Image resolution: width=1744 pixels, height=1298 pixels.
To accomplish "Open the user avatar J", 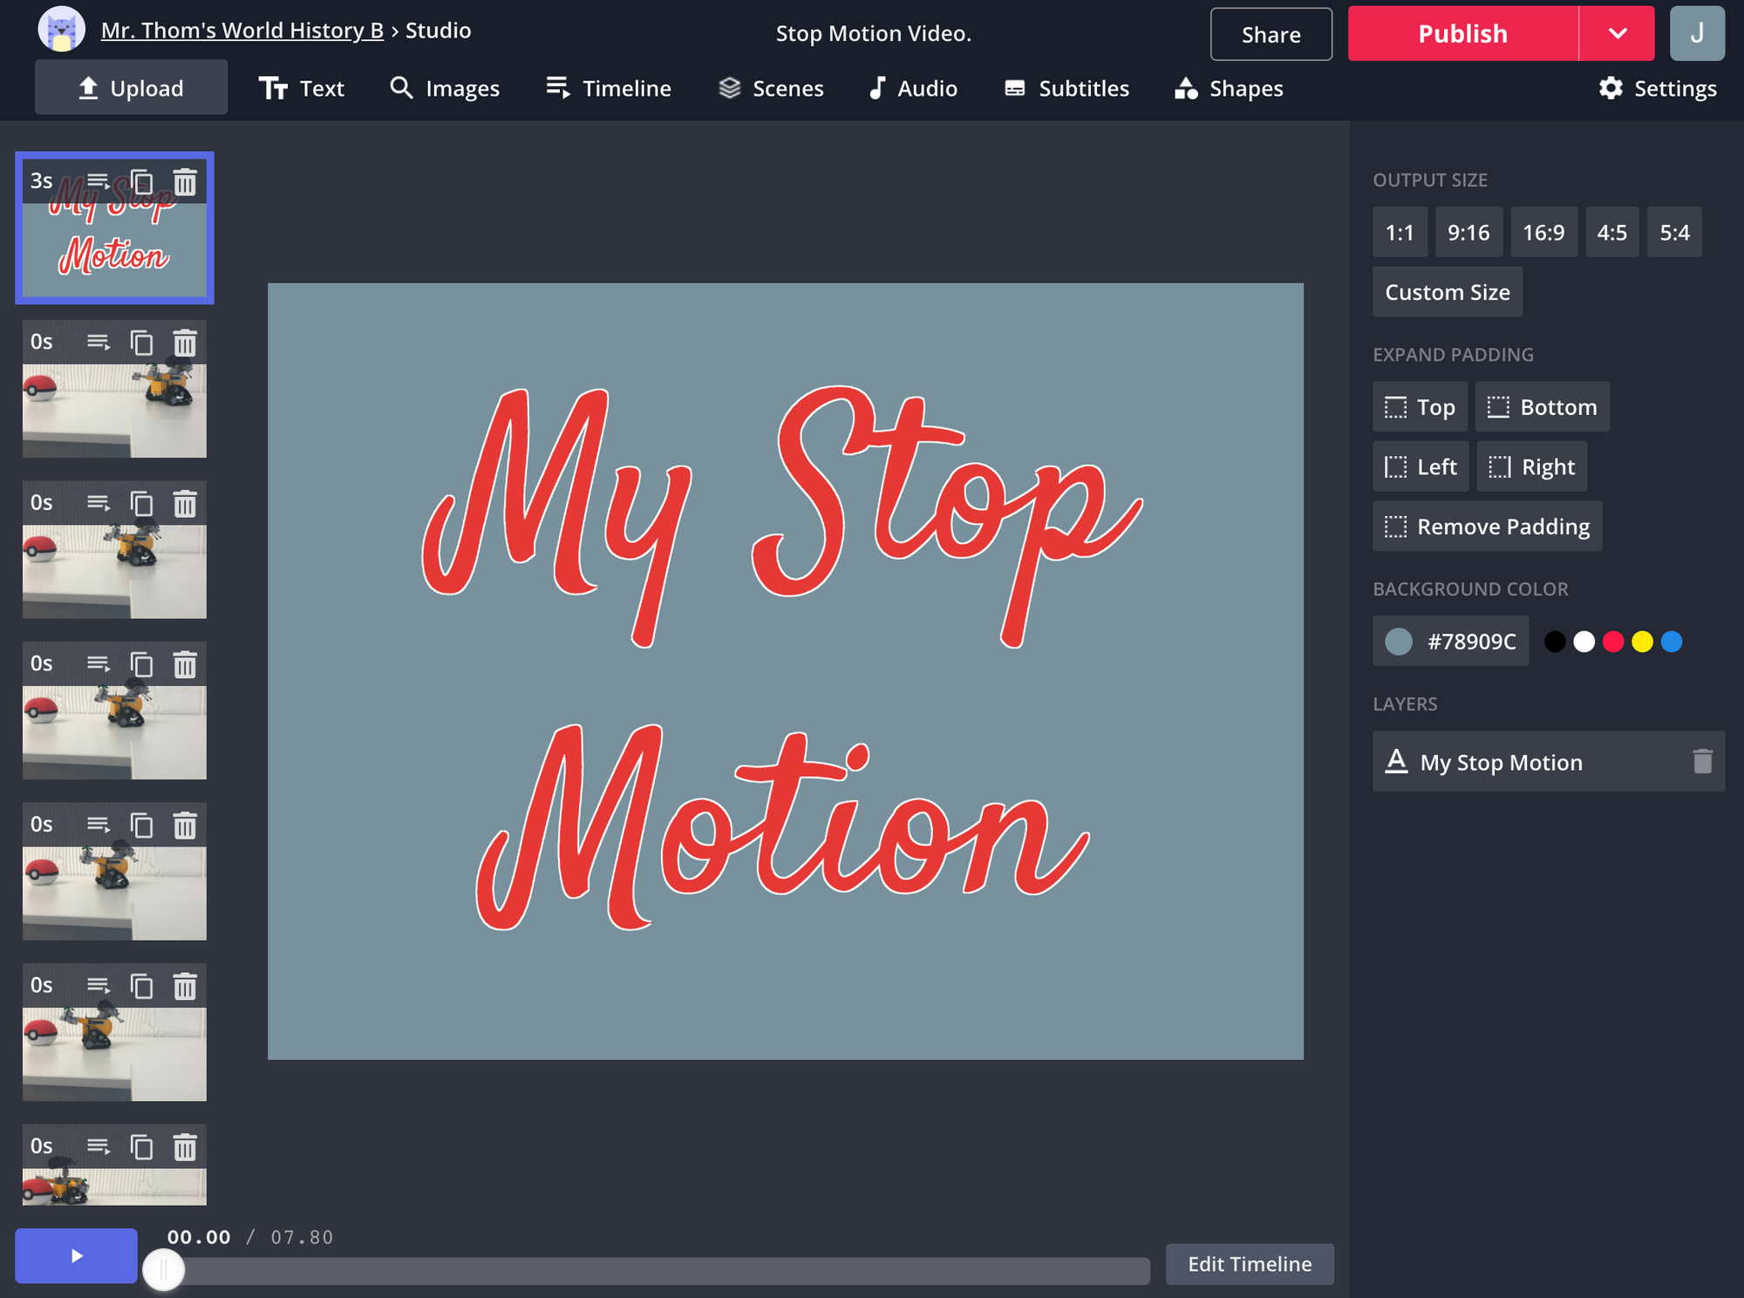I will [x=1696, y=33].
